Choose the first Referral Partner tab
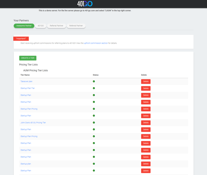The height and width of the screenshot is (175, 207). pyautogui.click(x=57, y=26)
